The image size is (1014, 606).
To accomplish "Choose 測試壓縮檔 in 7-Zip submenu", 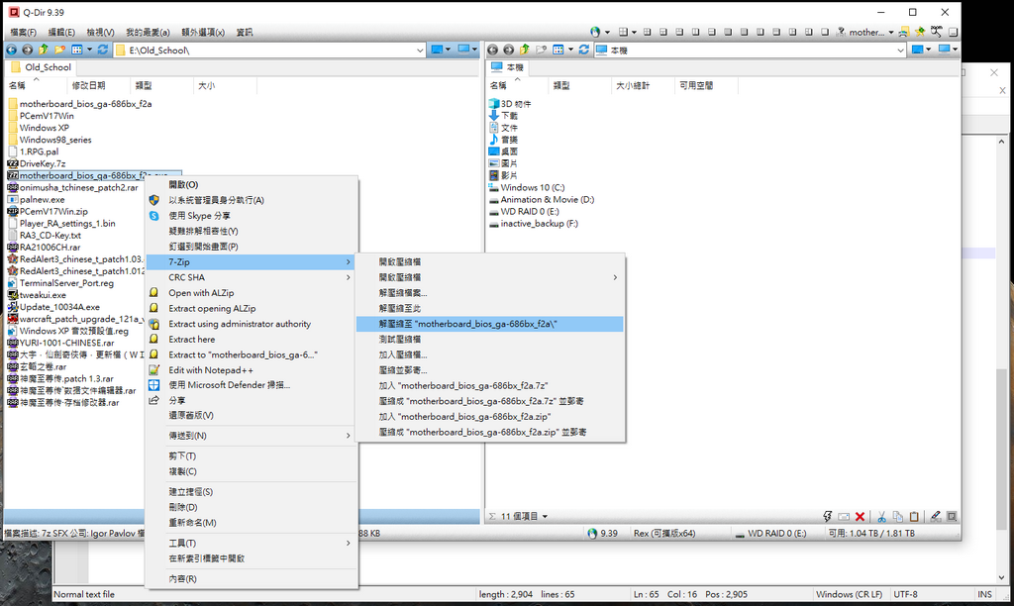I will tap(490, 340).
